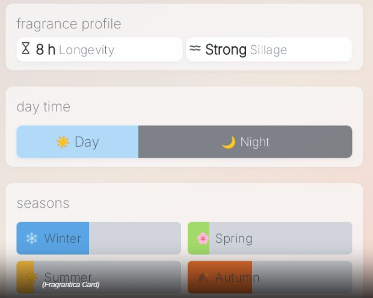This screenshot has height=298, width=373.
Task: Click the wavy sillage icon
Action: (195, 49)
